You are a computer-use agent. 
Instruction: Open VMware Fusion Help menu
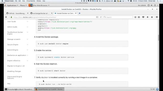point(44,1)
